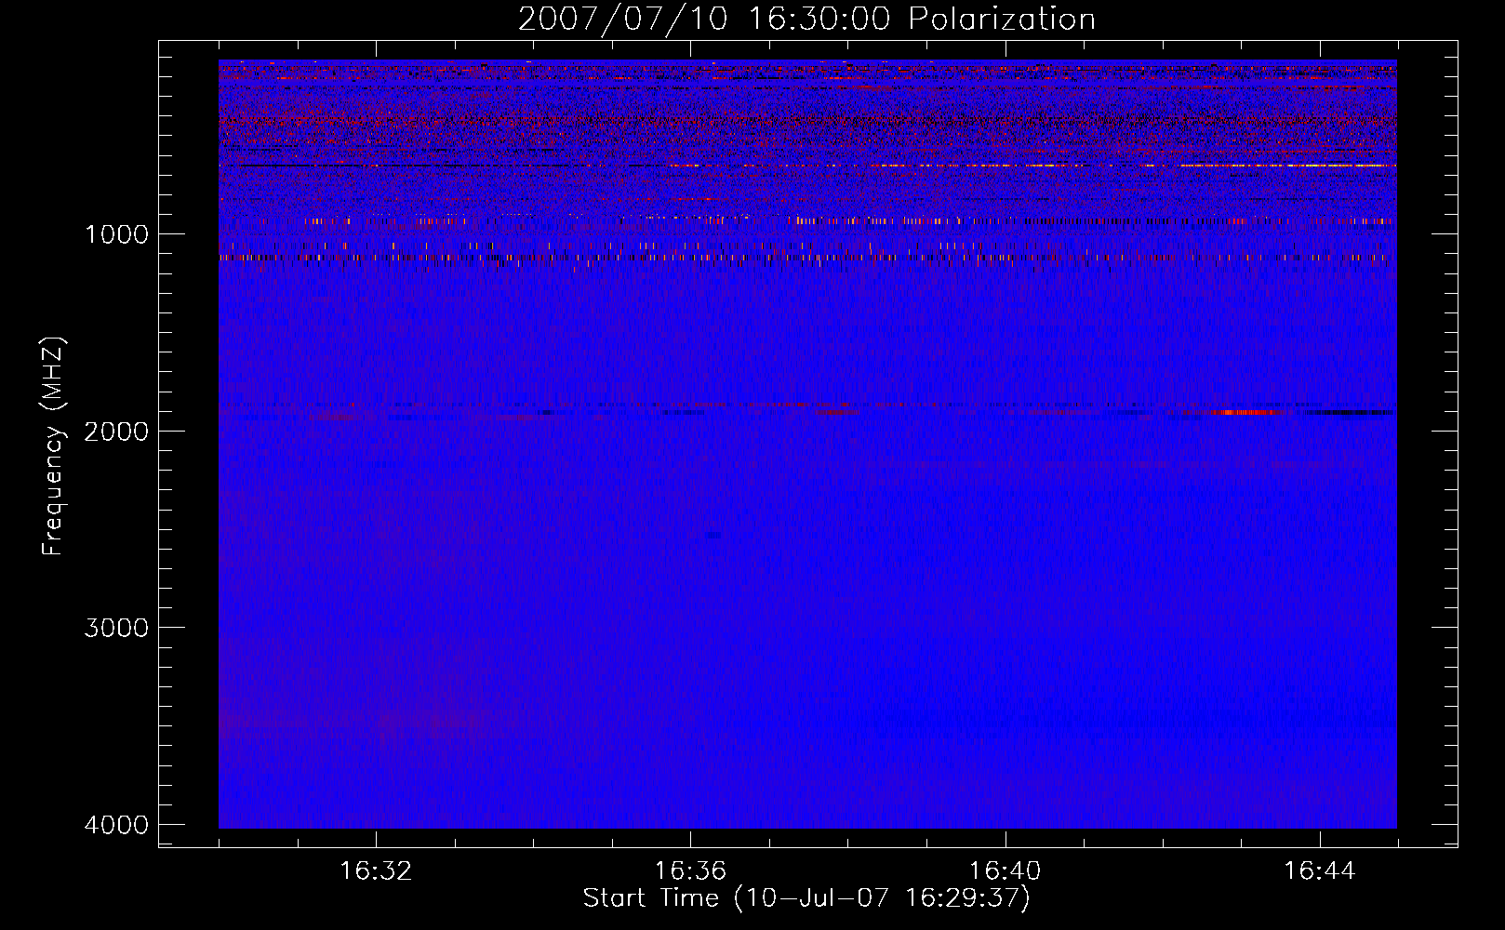
Task: Click the bright red burst near 2000 MHz
Action: pyautogui.click(x=1246, y=412)
